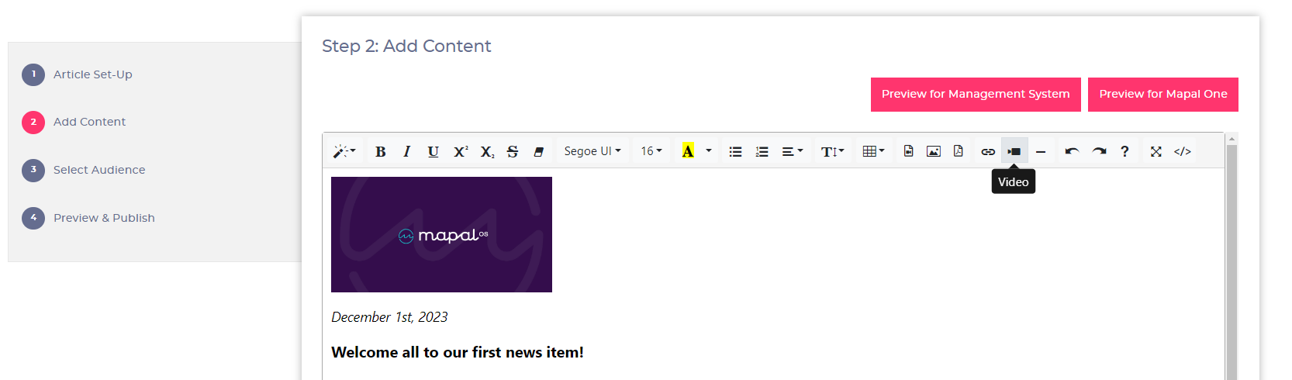
Task: Apply superscript formatting
Action: tap(461, 151)
